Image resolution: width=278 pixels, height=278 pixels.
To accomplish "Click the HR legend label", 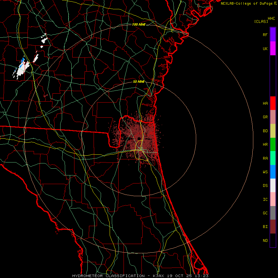I will click(x=265, y=145).
